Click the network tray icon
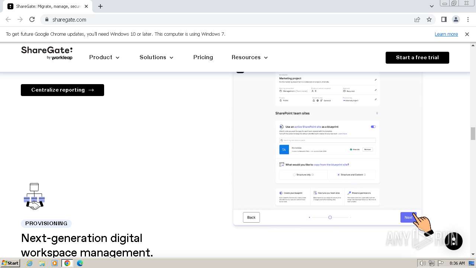The width and height of the screenshot is (476, 268). 432,263
